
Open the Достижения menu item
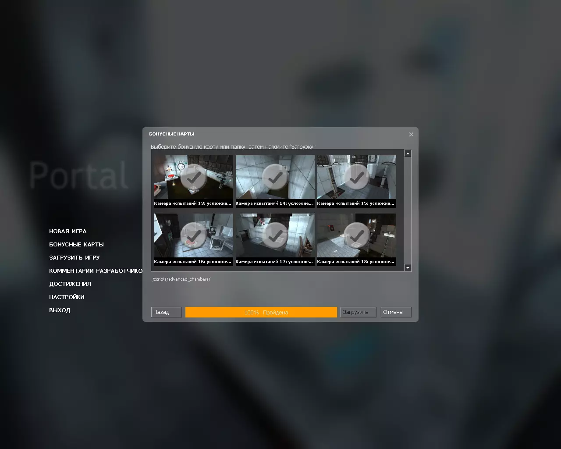click(x=70, y=284)
